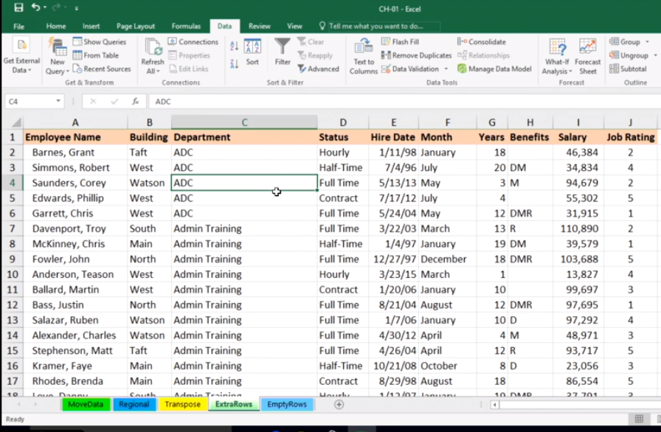This screenshot has width=661, height=432.
Task: Switch to the Transpose sheet
Action: pyautogui.click(x=182, y=404)
